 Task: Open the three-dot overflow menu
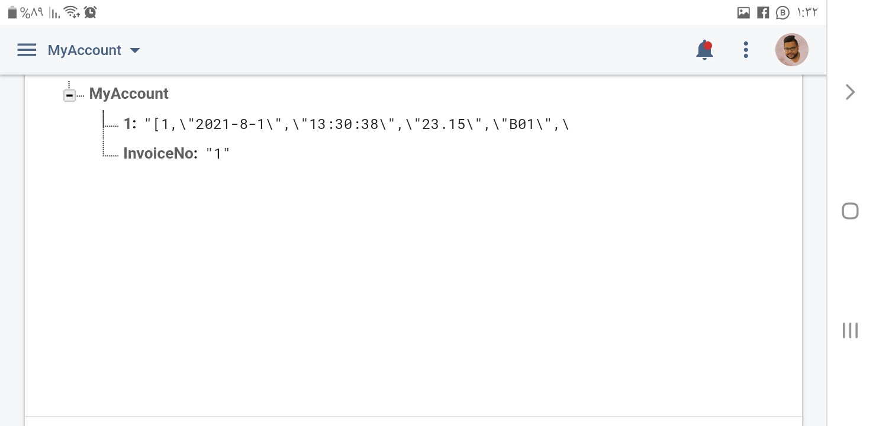pyautogui.click(x=746, y=50)
